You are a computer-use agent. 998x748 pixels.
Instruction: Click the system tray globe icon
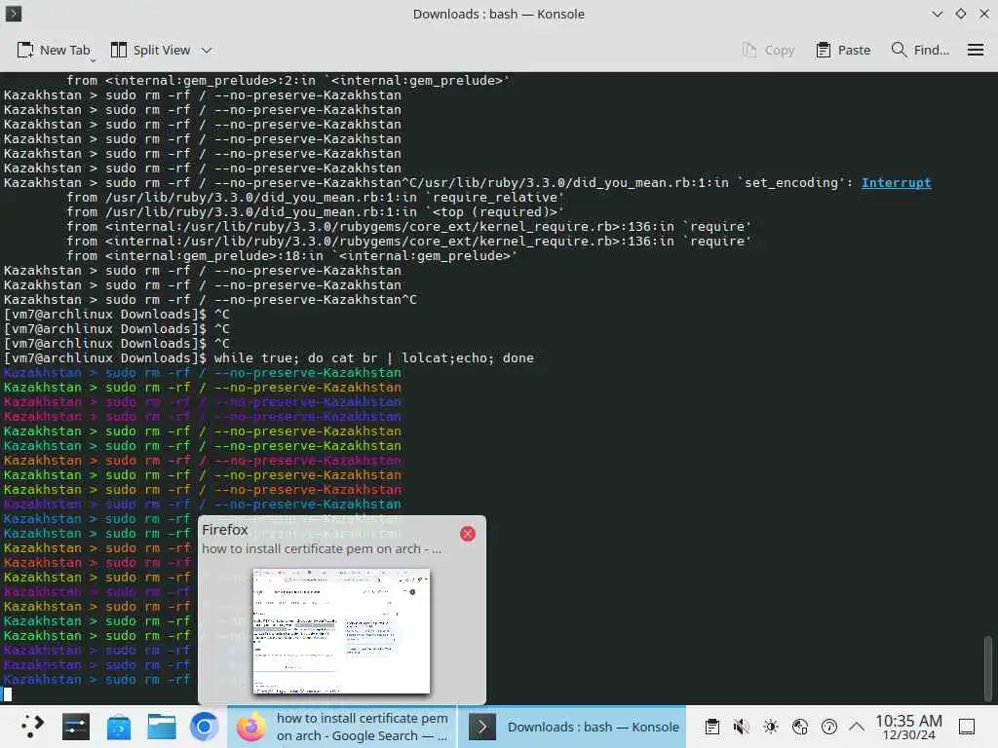[x=800, y=727]
